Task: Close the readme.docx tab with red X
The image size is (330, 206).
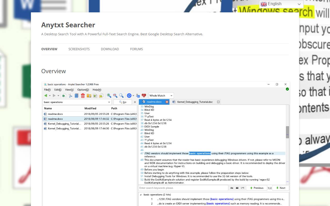Action: pyautogui.click(x=167, y=102)
